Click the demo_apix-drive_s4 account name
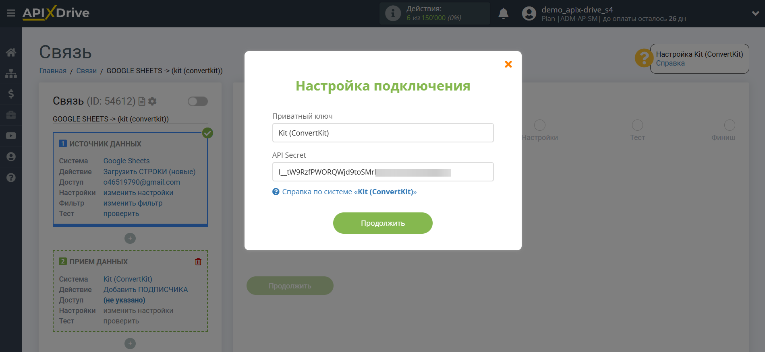765x352 pixels. pos(577,10)
